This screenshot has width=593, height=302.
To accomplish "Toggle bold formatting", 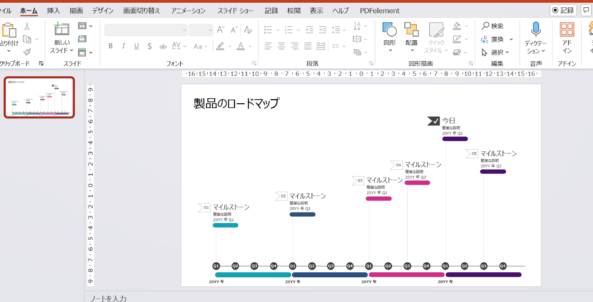I will click(x=110, y=46).
